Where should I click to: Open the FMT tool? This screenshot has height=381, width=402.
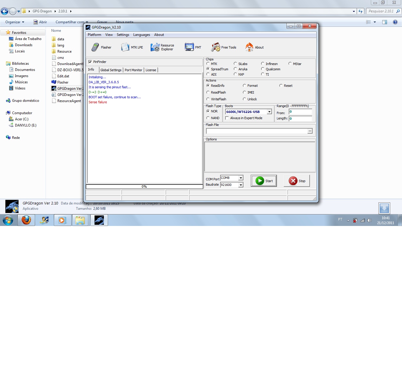click(x=193, y=47)
